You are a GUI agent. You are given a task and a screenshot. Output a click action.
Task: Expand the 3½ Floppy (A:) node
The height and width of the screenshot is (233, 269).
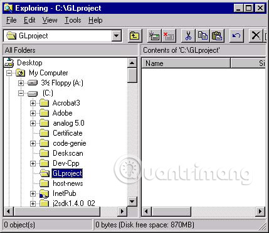pos(21,83)
